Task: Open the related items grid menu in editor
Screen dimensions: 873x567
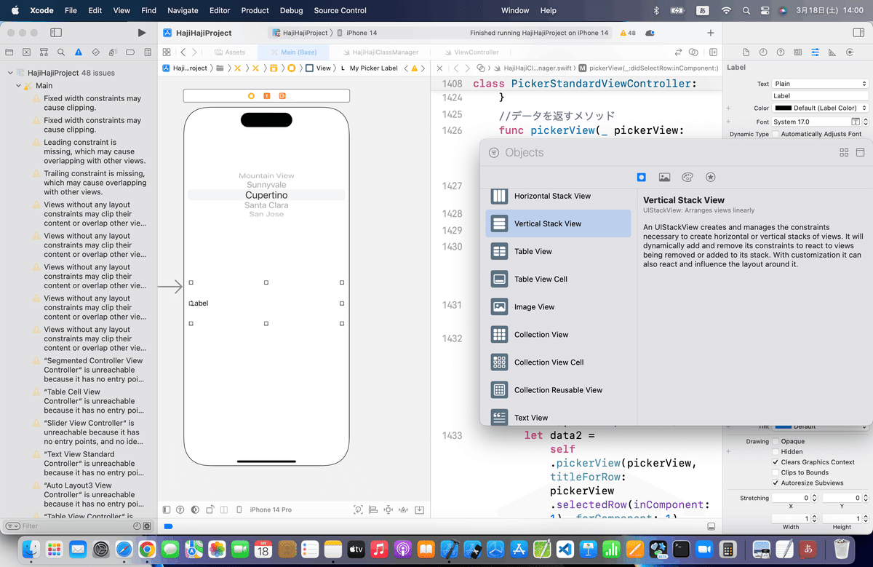Action: [167, 52]
